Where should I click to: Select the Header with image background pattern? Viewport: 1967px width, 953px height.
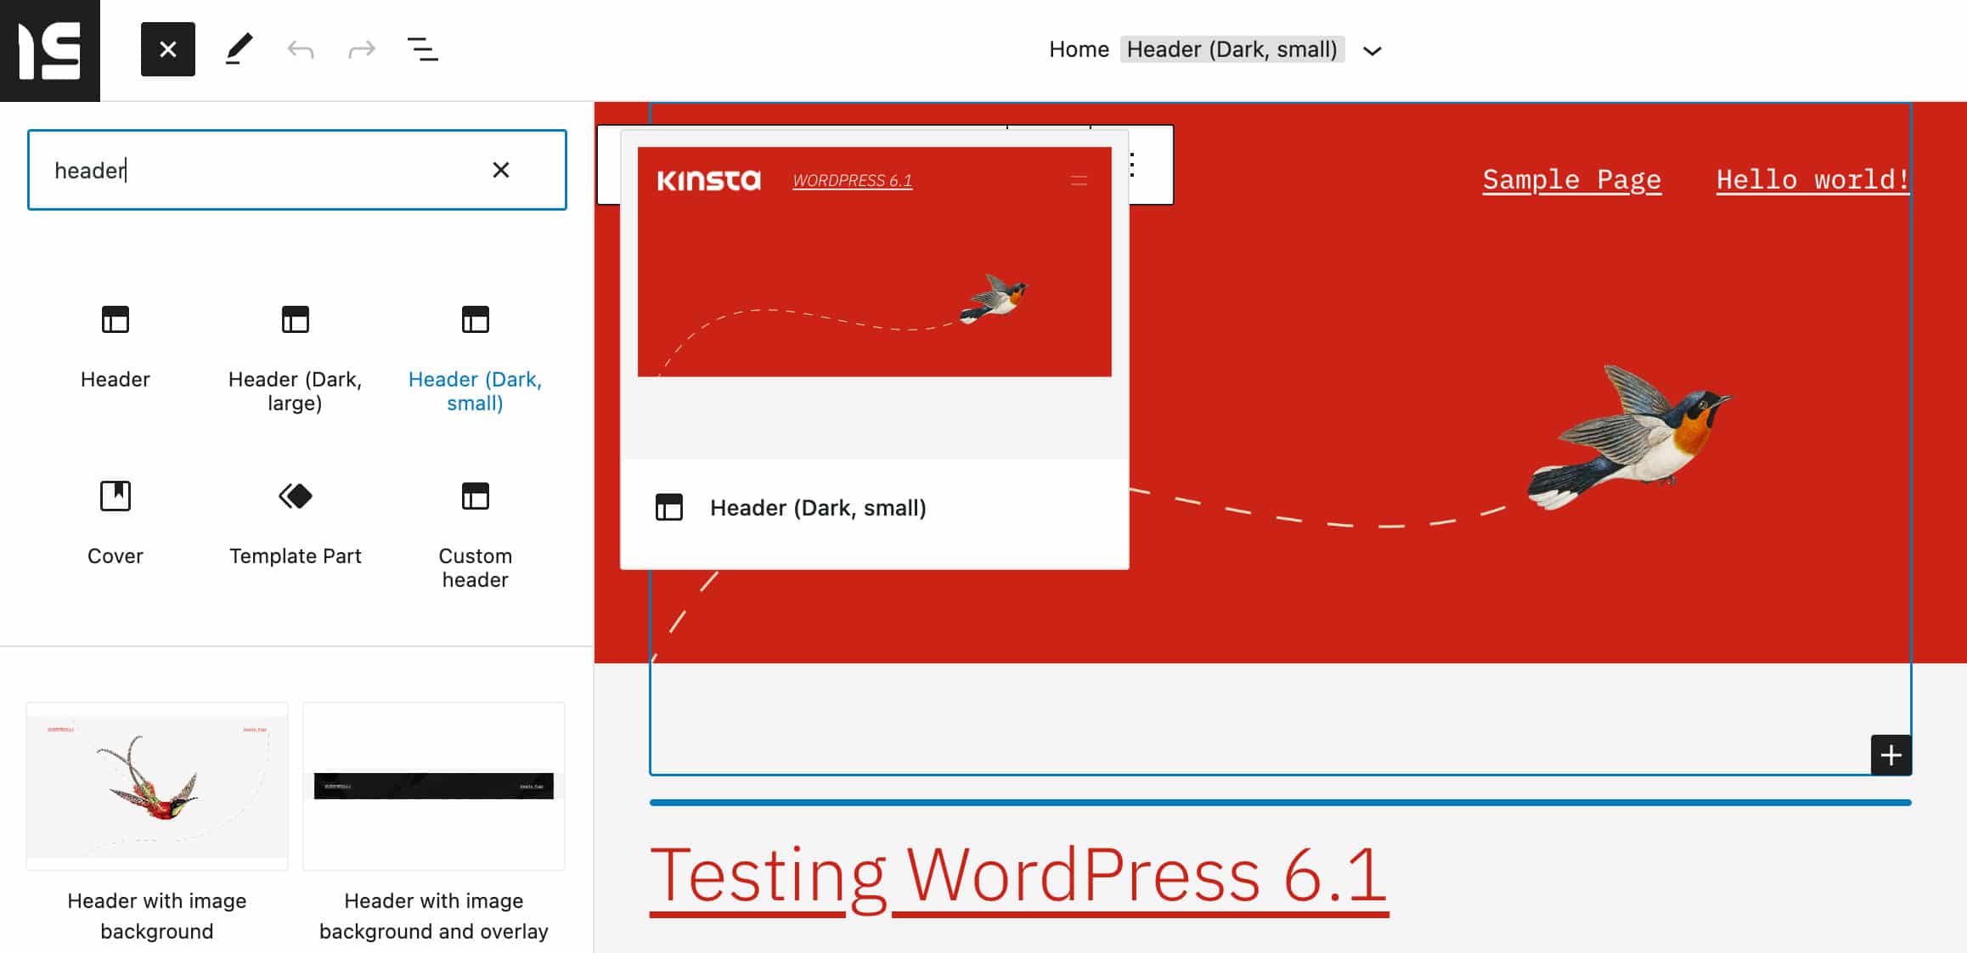(156, 786)
